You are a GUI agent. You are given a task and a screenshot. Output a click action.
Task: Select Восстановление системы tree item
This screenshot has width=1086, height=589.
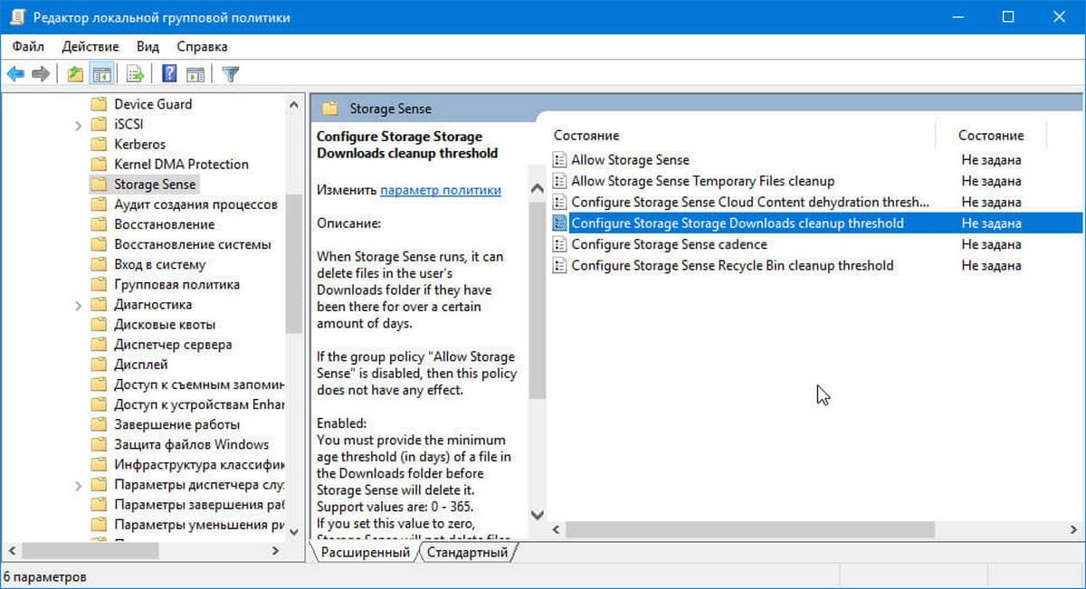tap(192, 244)
